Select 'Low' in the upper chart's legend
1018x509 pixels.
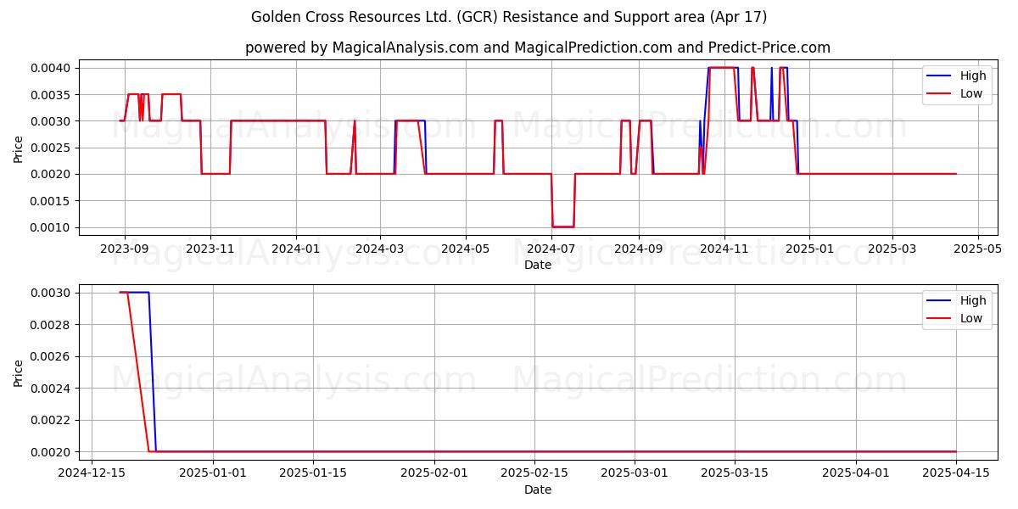[971, 93]
